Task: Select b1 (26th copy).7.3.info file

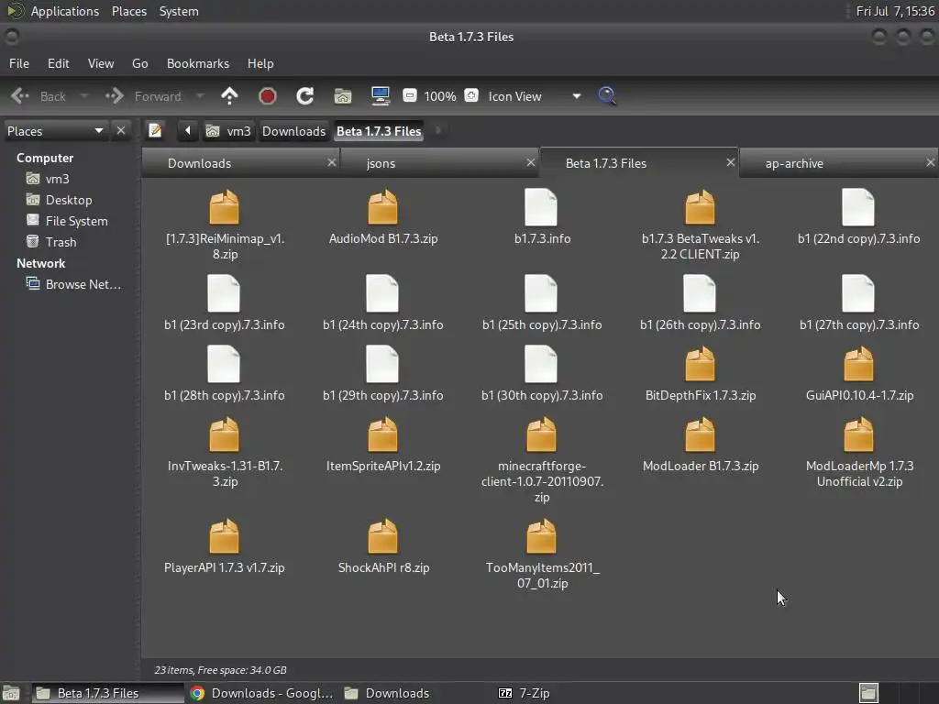Action: (700, 303)
